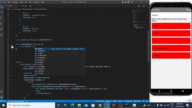Open File Explorer from taskbar

(79, 105)
